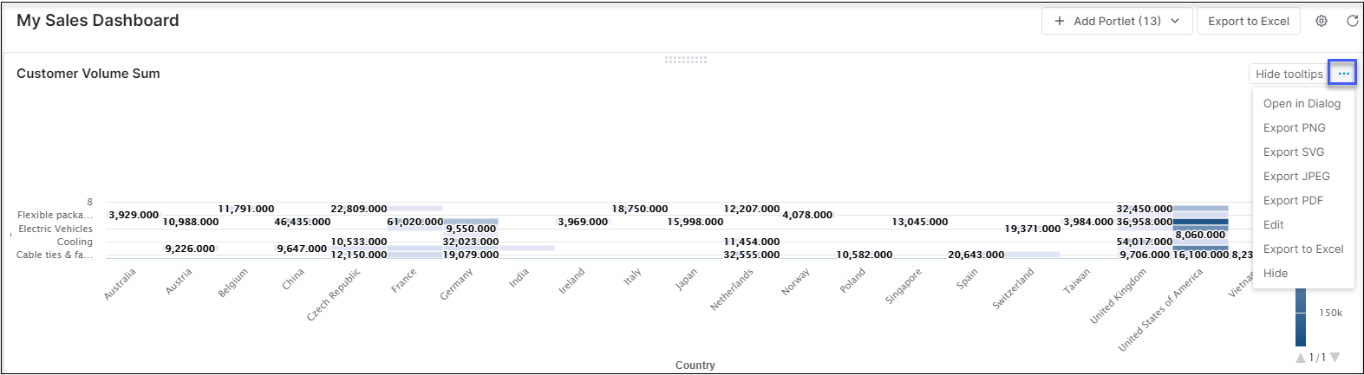The image size is (1364, 375).
Task: Toggle Hide tooltips on the chart
Action: pyautogui.click(x=1289, y=74)
